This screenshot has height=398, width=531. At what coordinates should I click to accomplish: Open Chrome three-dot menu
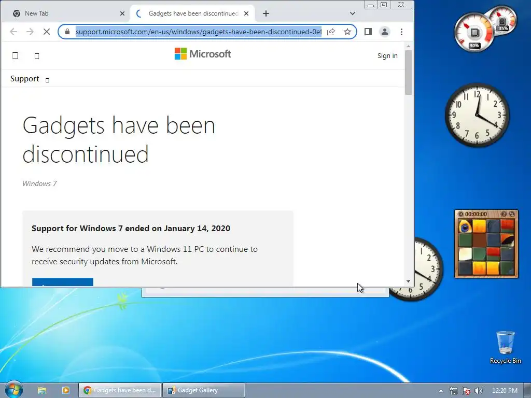tap(401, 32)
